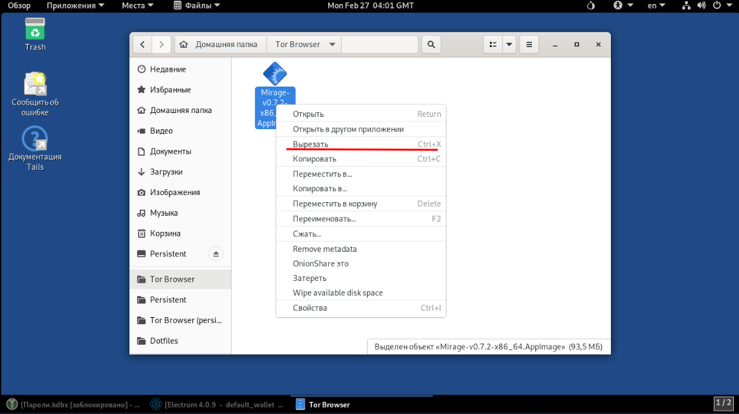This screenshot has width=739, height=414.
Task: Toggle list view icon in toolbar
Action: (493, 45)
